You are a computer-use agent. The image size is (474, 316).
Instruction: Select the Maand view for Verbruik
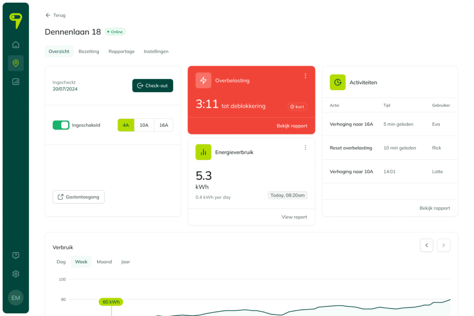(x=104, y=262)
